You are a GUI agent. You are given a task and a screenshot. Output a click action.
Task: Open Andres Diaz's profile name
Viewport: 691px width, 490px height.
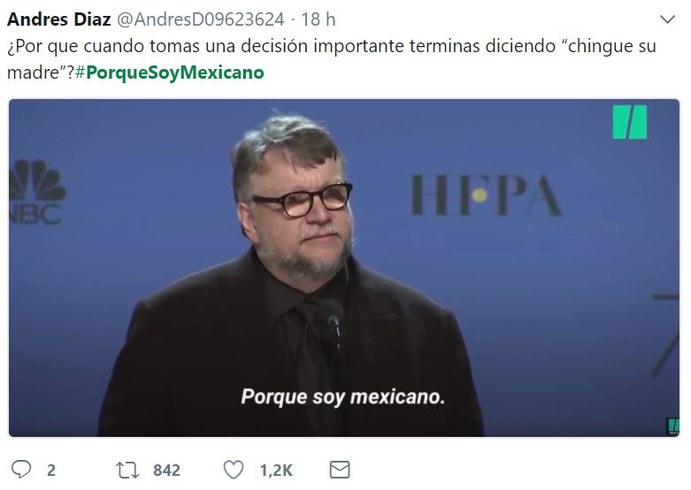coord(59,19)
